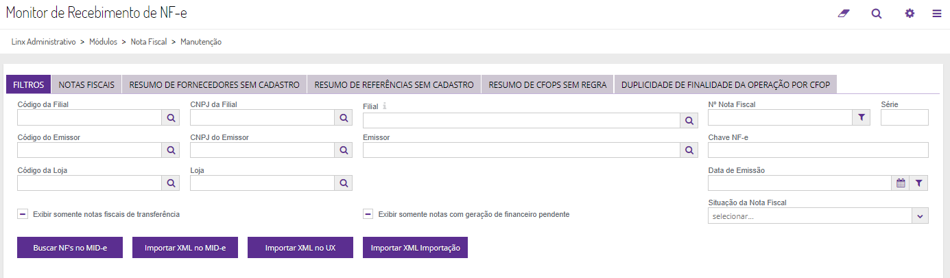Switch to the Notas Fiscais tab

pyautogui.click(x=86, y=85)
